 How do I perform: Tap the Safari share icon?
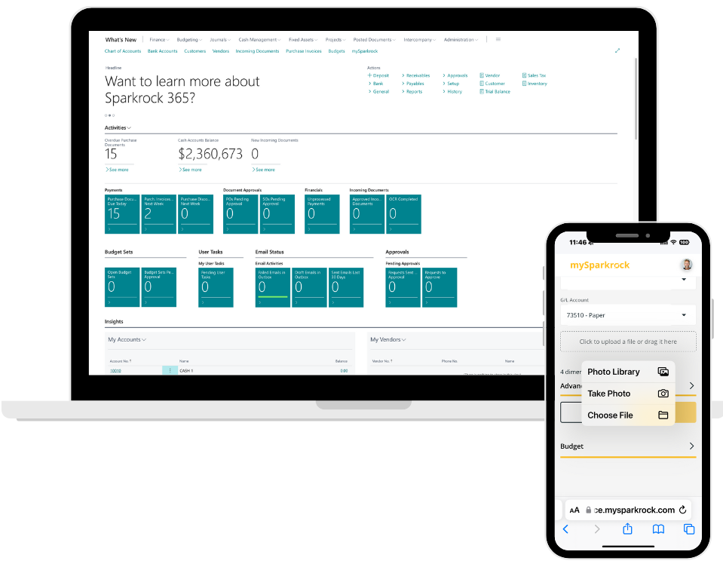[627, 529]
